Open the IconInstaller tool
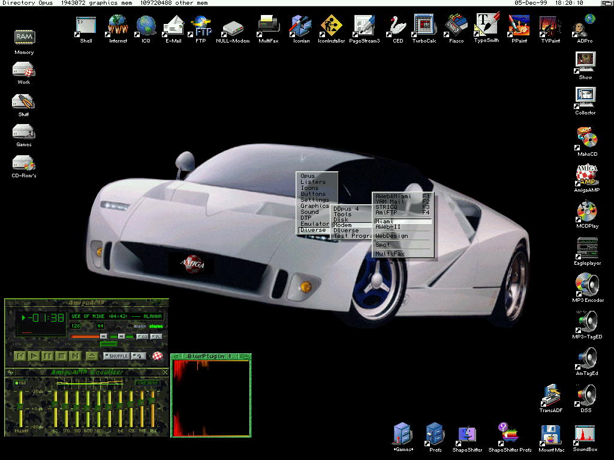The image size is (614, 460). point(331,27)
